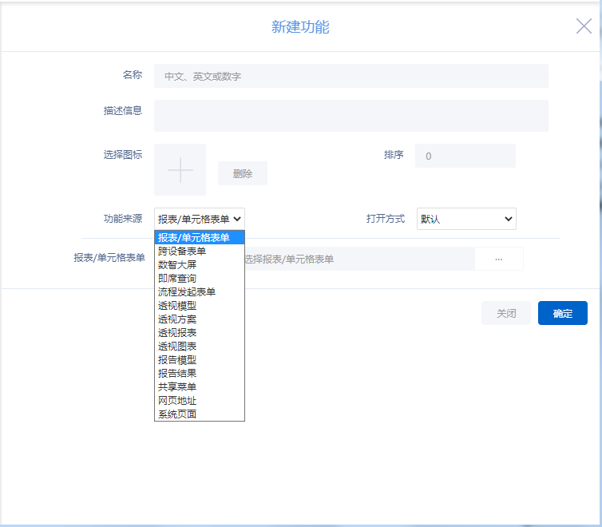Open the 功能来源 dropdown
This screenshot has width=602, height=527.
pyautogui.click(x=200, y=219)
